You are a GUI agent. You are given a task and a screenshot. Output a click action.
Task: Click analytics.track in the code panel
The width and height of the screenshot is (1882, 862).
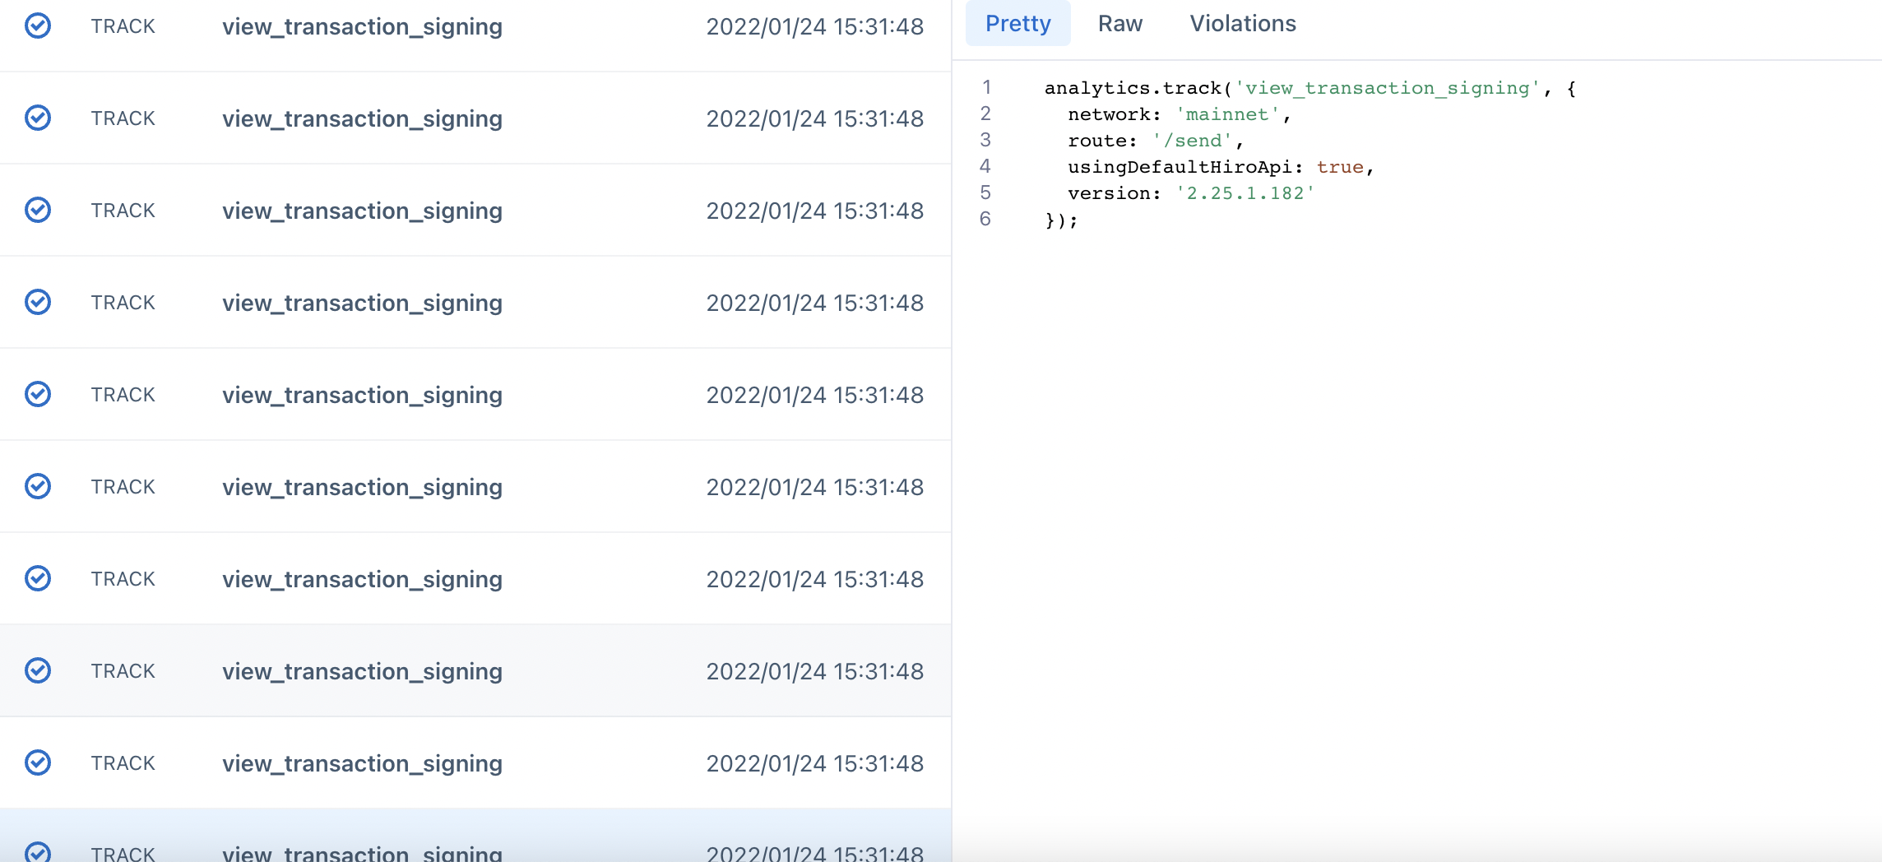click(1133, 88)
